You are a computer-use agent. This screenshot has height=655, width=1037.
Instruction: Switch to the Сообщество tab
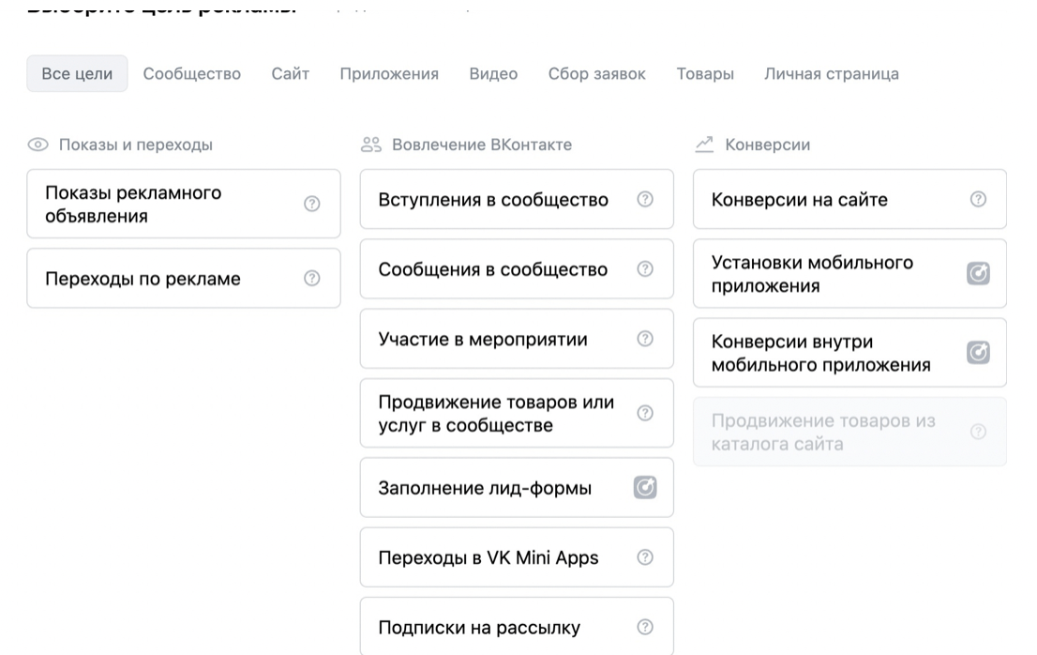(192, 74)
